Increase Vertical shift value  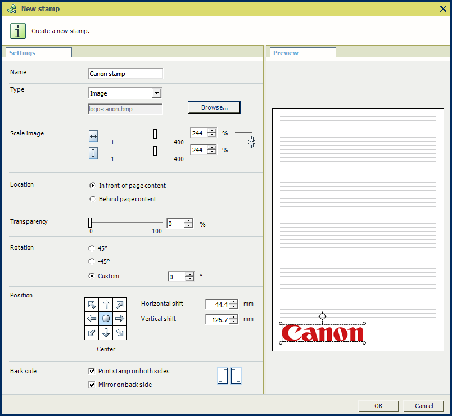(x=233, y=317)
